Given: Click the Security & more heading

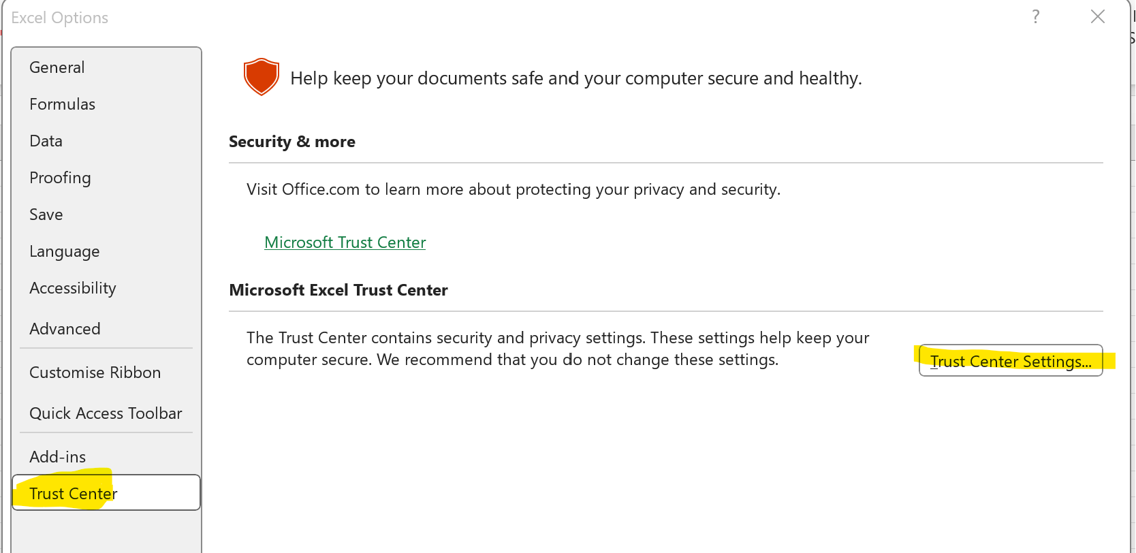Looking at the screenshot, I should pos(292,142).
